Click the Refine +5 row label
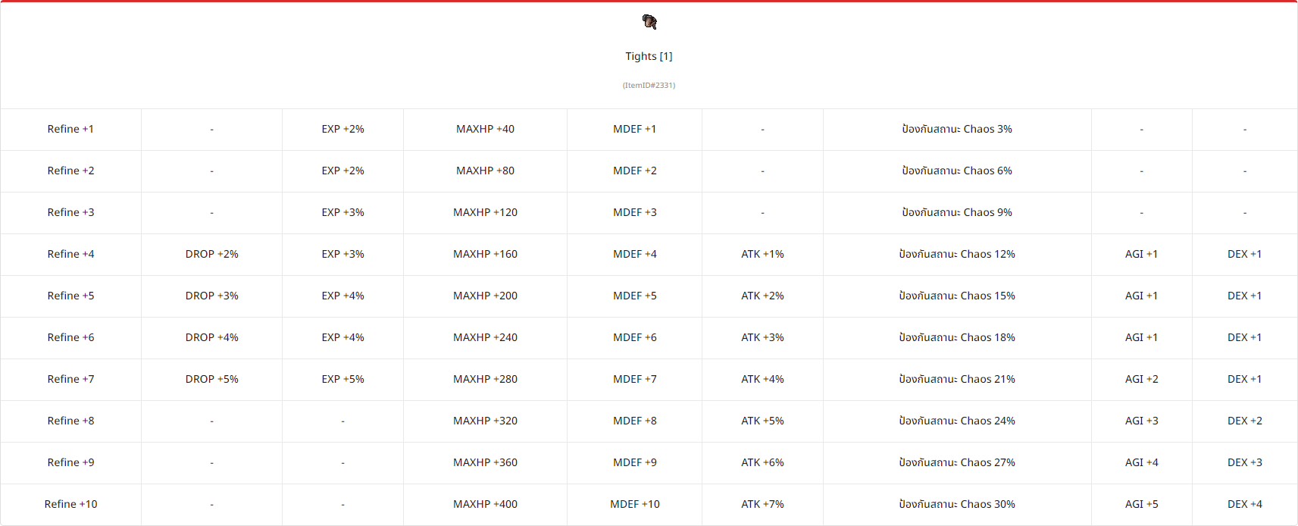Viewport: 1298px width, 526px height. point(70,296)
